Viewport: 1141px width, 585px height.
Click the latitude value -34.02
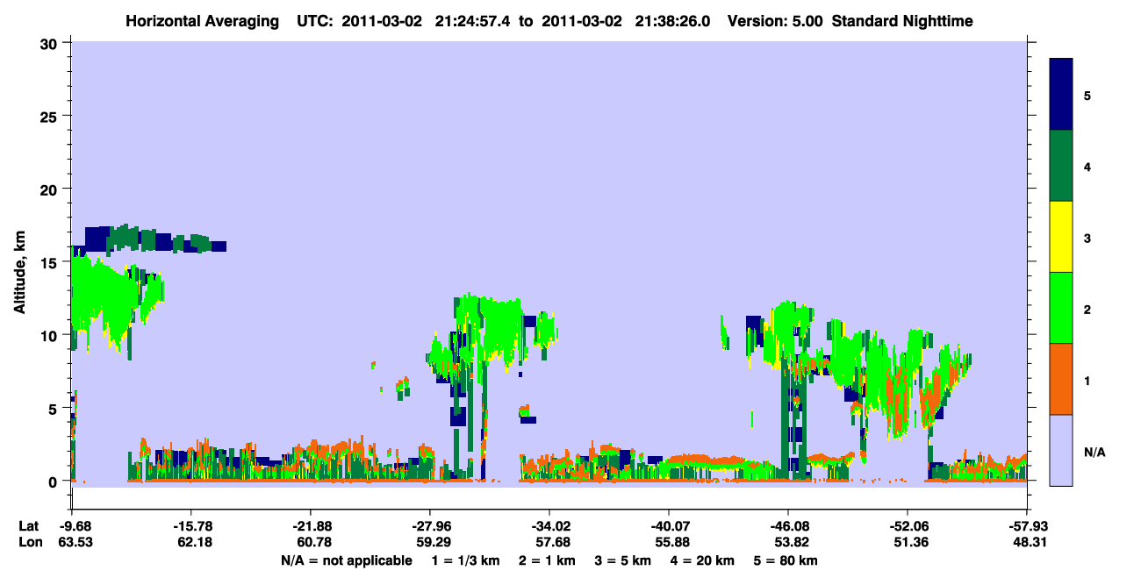(549, 526)
